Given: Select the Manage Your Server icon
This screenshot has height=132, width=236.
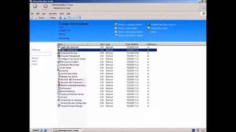Looking at the screenshot, I should pyautogui.click(x=59, y=77).
